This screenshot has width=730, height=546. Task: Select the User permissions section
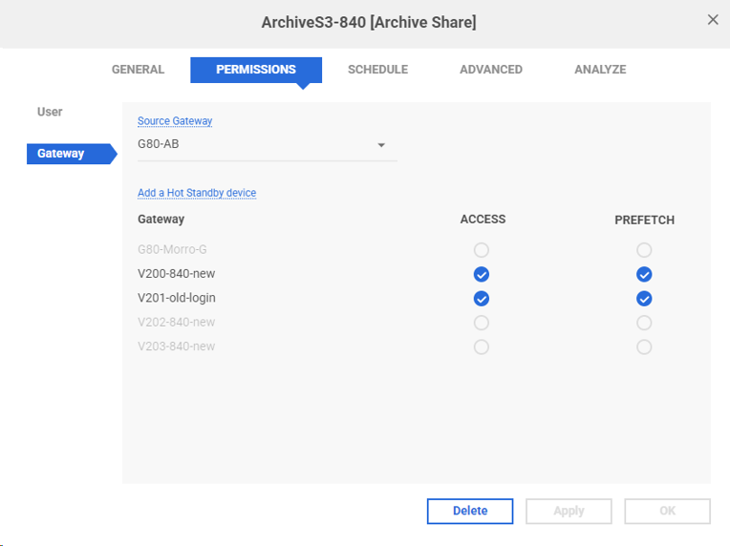50,112
